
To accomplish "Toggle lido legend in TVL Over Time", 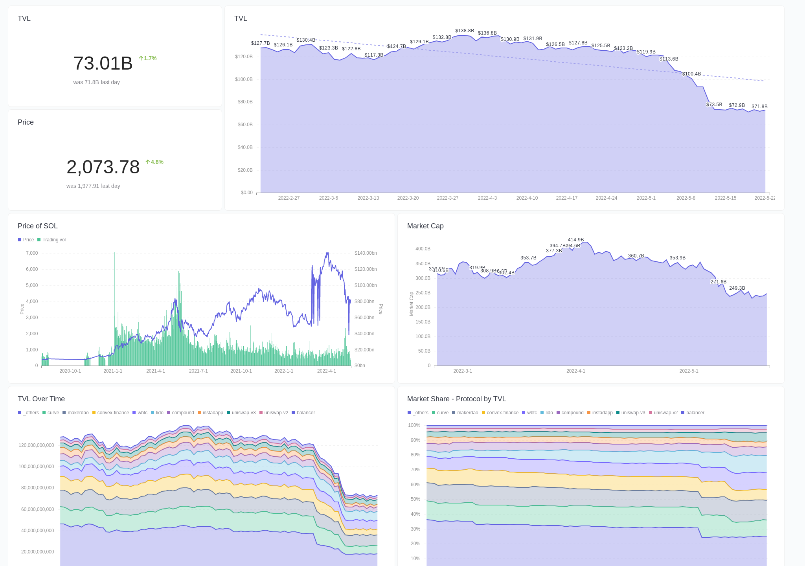I will [157, 413].
